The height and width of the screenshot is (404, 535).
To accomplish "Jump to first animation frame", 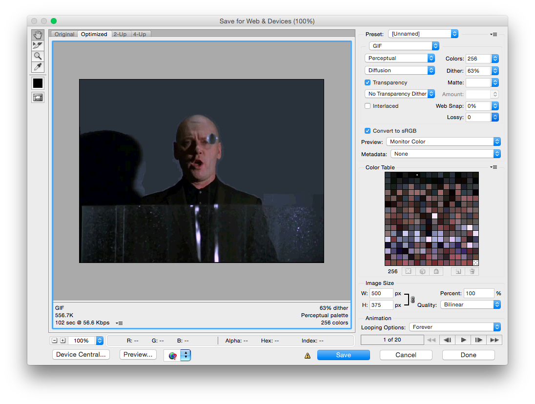I will click(x=432, y=340).
